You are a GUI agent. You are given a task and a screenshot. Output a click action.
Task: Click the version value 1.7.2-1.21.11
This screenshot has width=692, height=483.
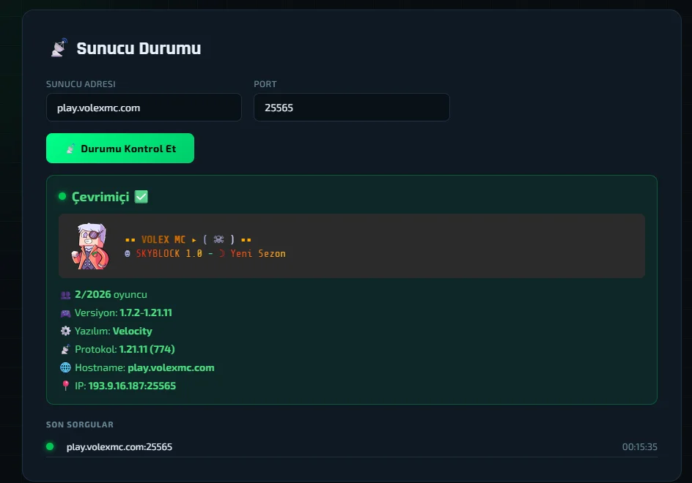tap(146, 312)
